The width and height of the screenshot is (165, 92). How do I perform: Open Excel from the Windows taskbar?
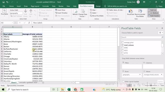(69, 89)
